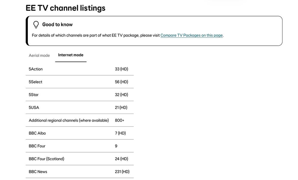Click channel number 33 (HD)
This screenshot has width=298, height=180.
coord(121,69)
